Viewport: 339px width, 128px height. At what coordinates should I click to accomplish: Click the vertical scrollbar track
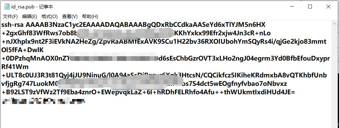(x=334, y=76)
